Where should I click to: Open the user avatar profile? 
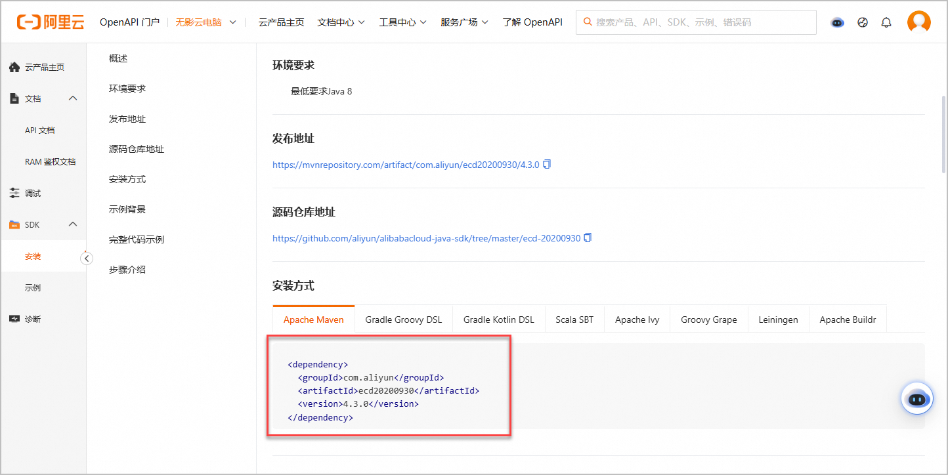pyautogui.click(x=919, y=22)
